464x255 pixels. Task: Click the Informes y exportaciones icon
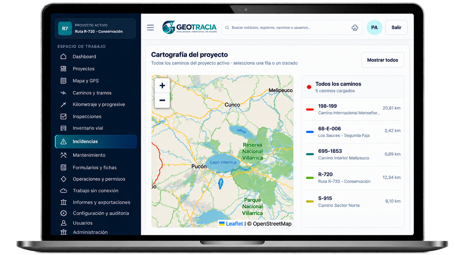click(63, 202)
